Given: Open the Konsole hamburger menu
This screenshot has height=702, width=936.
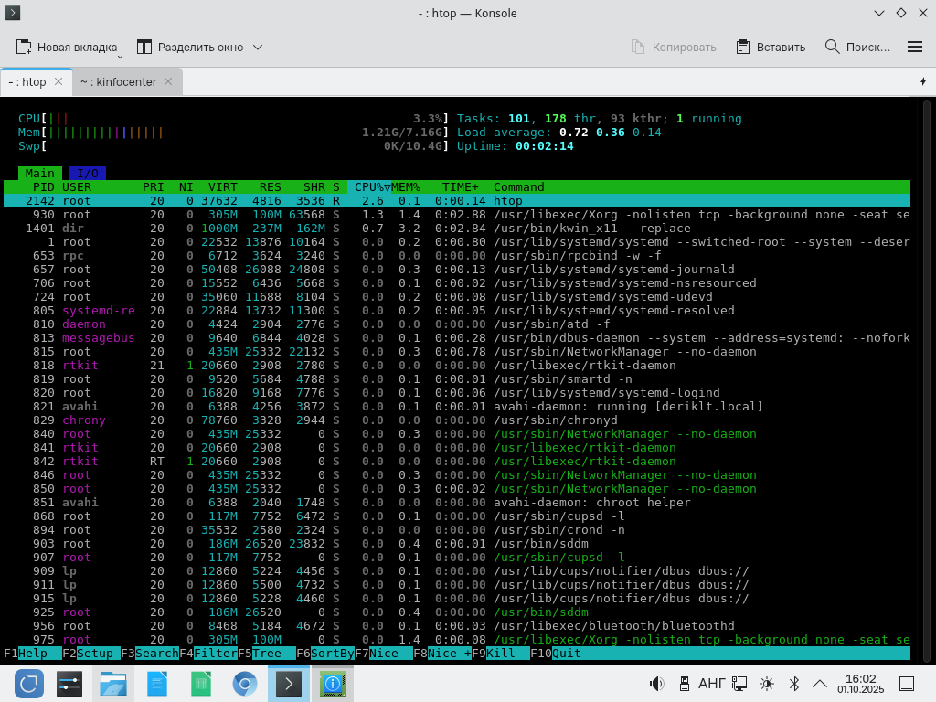Looking at the screenshot, I should point(914,47).
